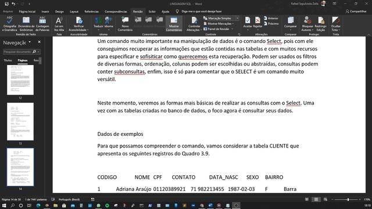This screenshot has width=372, height=209.
Task: Click Ocultar Tinta icon
Action: tap(336, 20)
